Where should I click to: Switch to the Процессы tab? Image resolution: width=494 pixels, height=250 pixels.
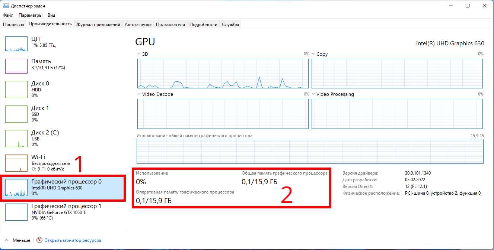[x=14, y=24]
